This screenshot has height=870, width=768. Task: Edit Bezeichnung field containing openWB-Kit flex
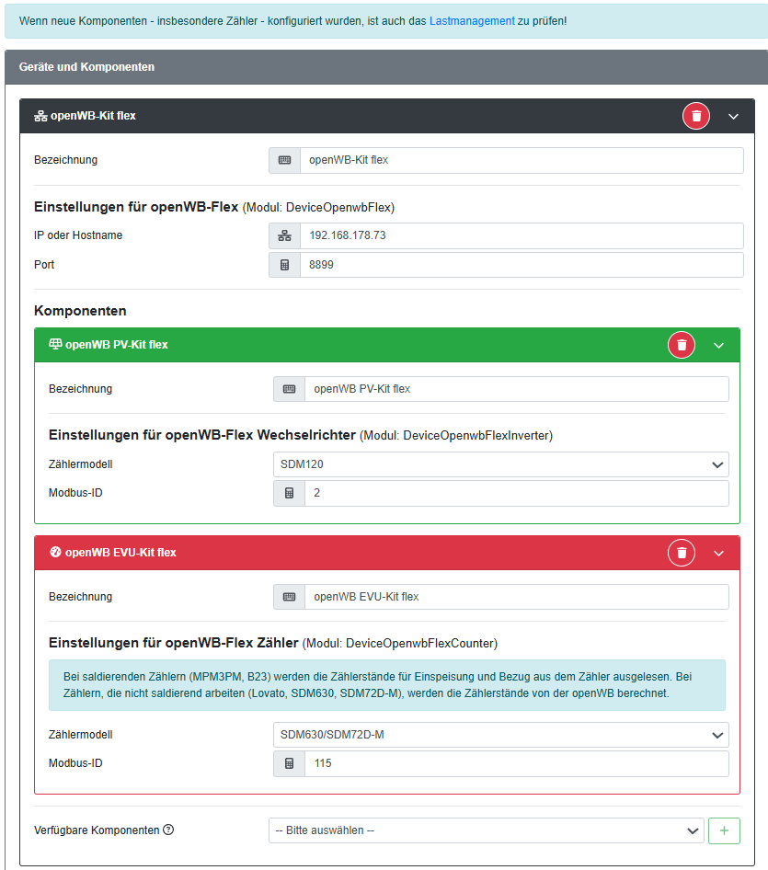[522, 160]
